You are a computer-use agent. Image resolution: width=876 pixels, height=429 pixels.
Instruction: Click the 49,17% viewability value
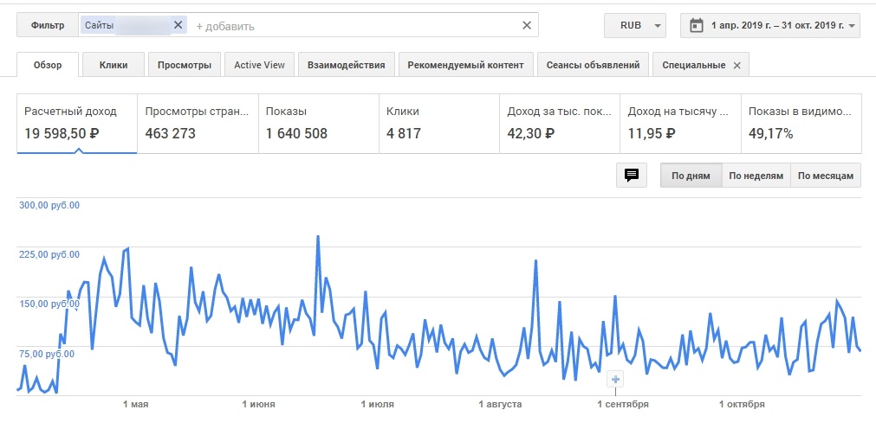pyautogui.click(x=770, y=134)
